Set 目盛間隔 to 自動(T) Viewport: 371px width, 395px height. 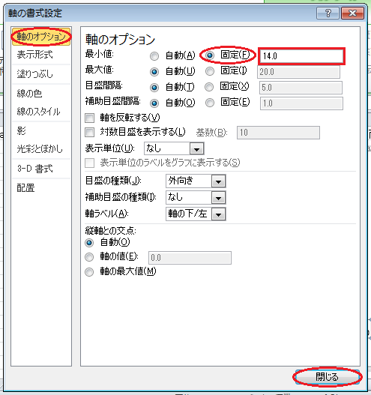coord(154,88)
